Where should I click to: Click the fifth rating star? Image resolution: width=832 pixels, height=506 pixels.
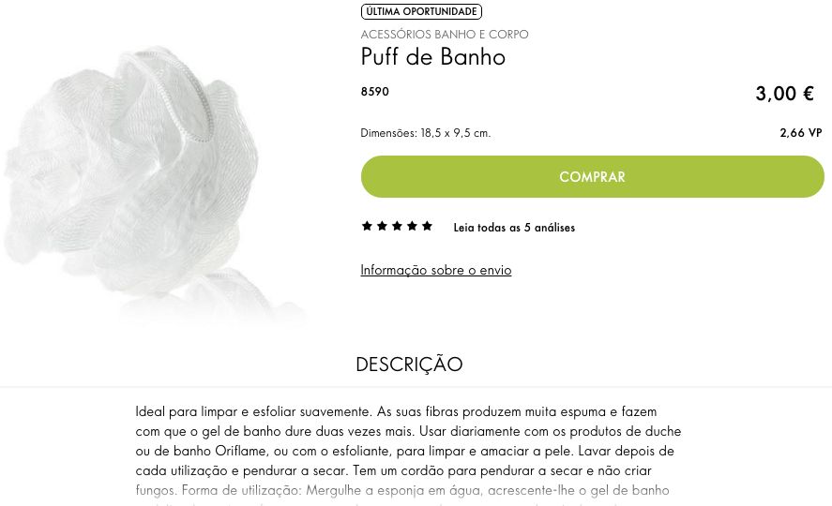click(x=427, y=226)
